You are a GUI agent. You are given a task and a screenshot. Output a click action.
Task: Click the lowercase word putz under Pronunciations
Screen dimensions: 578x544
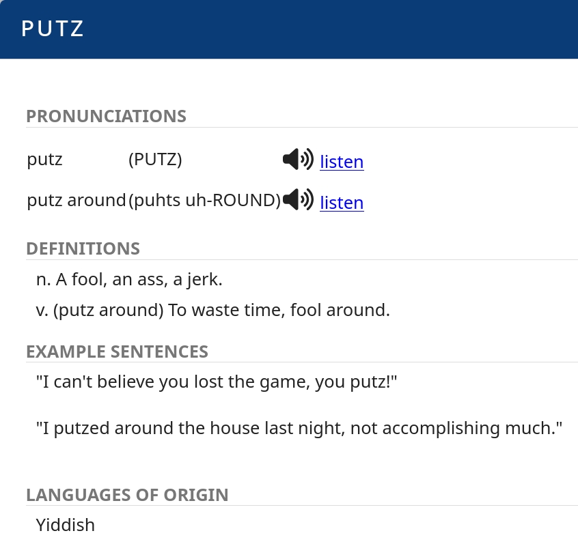click(45, 160)
